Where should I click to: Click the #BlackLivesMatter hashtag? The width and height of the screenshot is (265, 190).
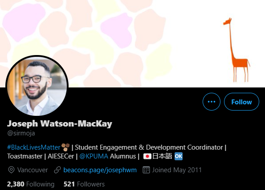(x=34, y=147)
